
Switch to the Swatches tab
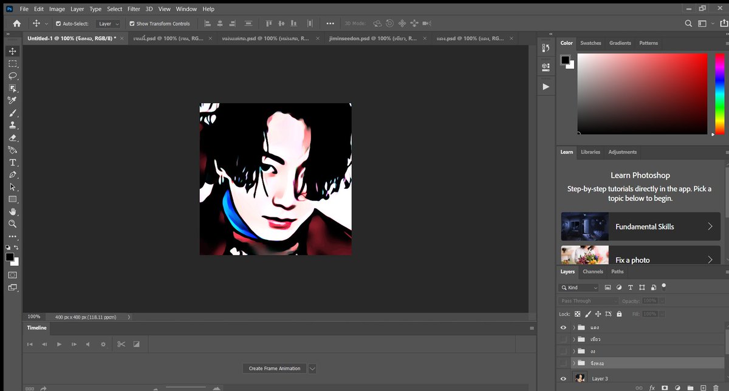coord(590,43)
